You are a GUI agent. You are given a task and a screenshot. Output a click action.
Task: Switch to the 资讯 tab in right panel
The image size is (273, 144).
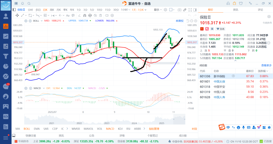click(235, 10)
